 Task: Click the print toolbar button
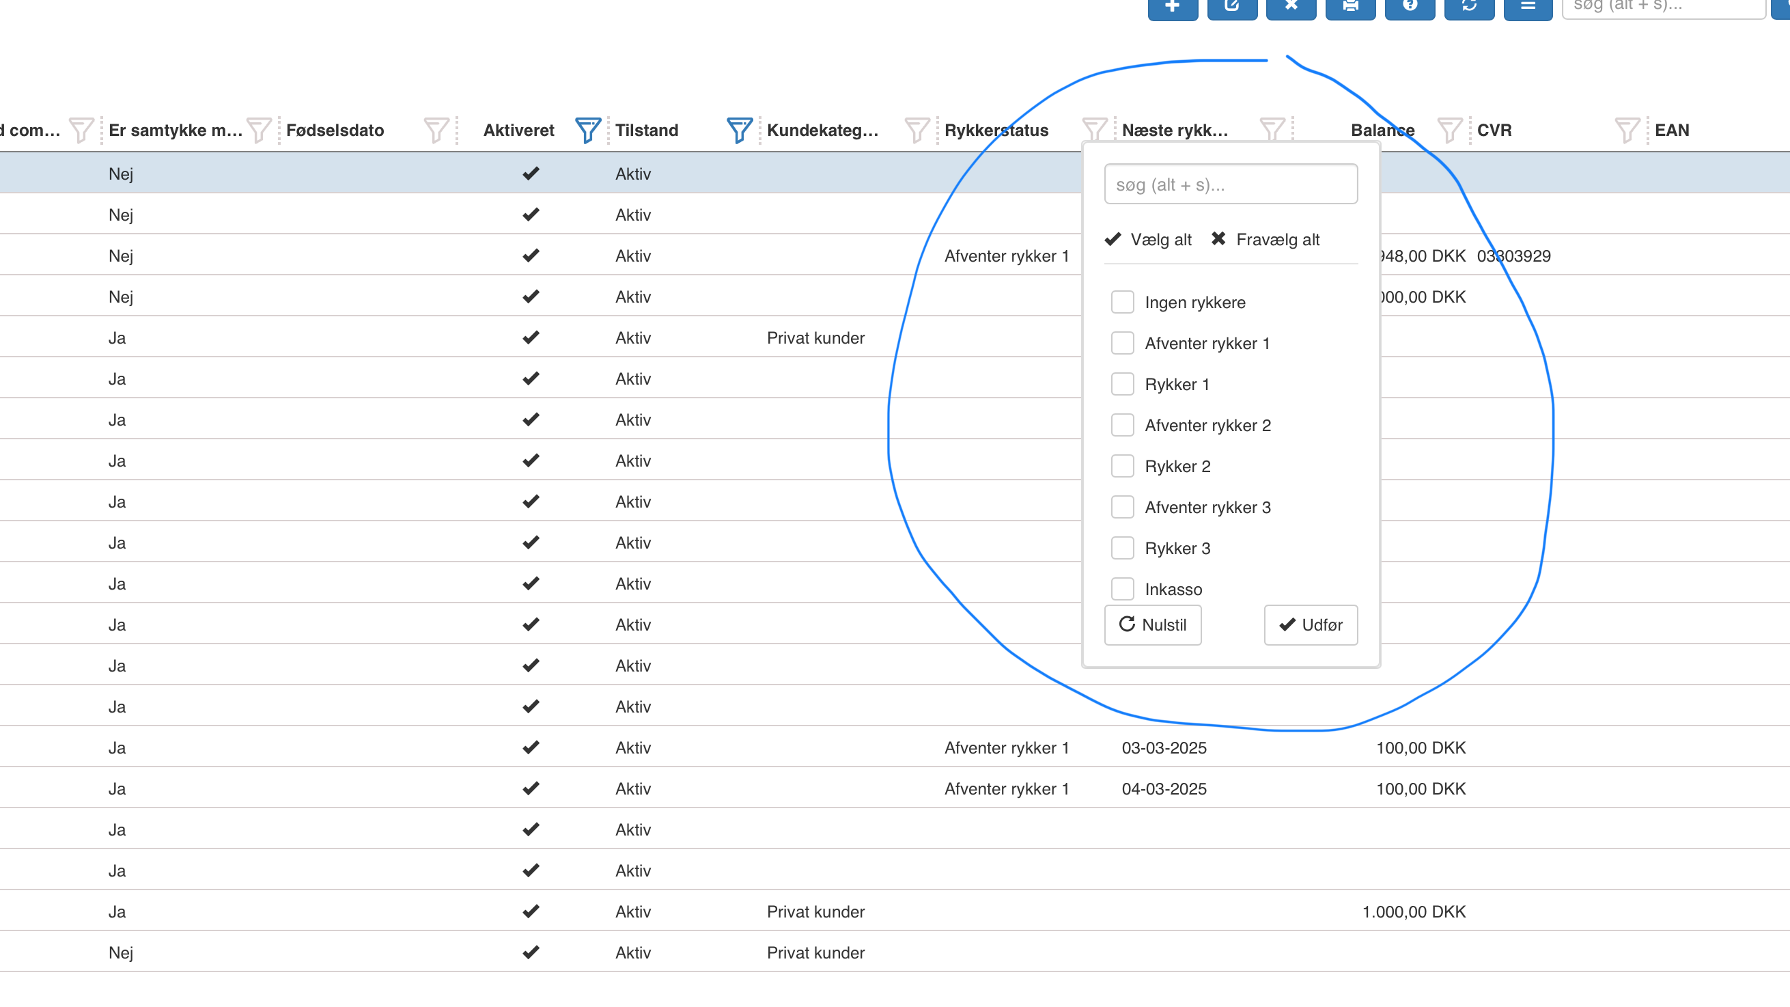[x=1350, y=7]
